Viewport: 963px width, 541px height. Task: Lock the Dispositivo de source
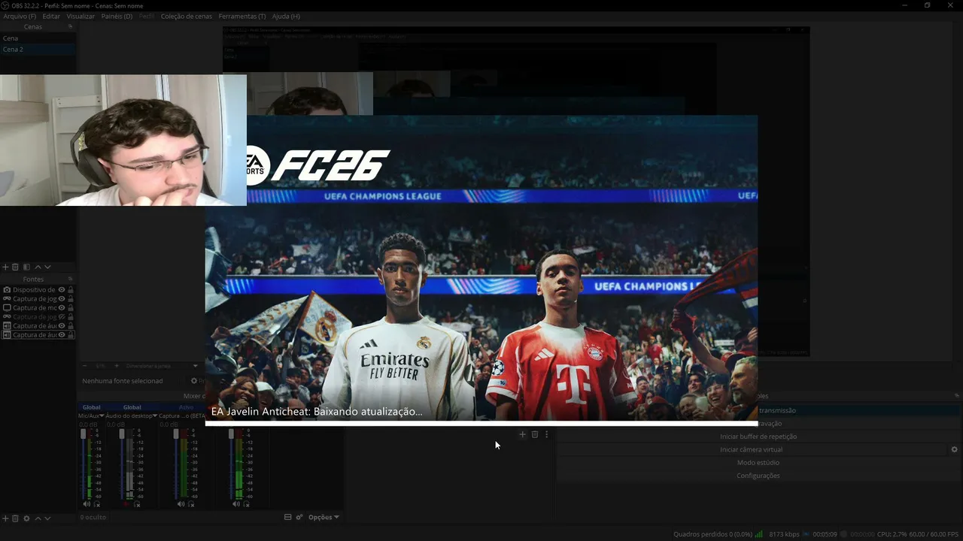71,289
